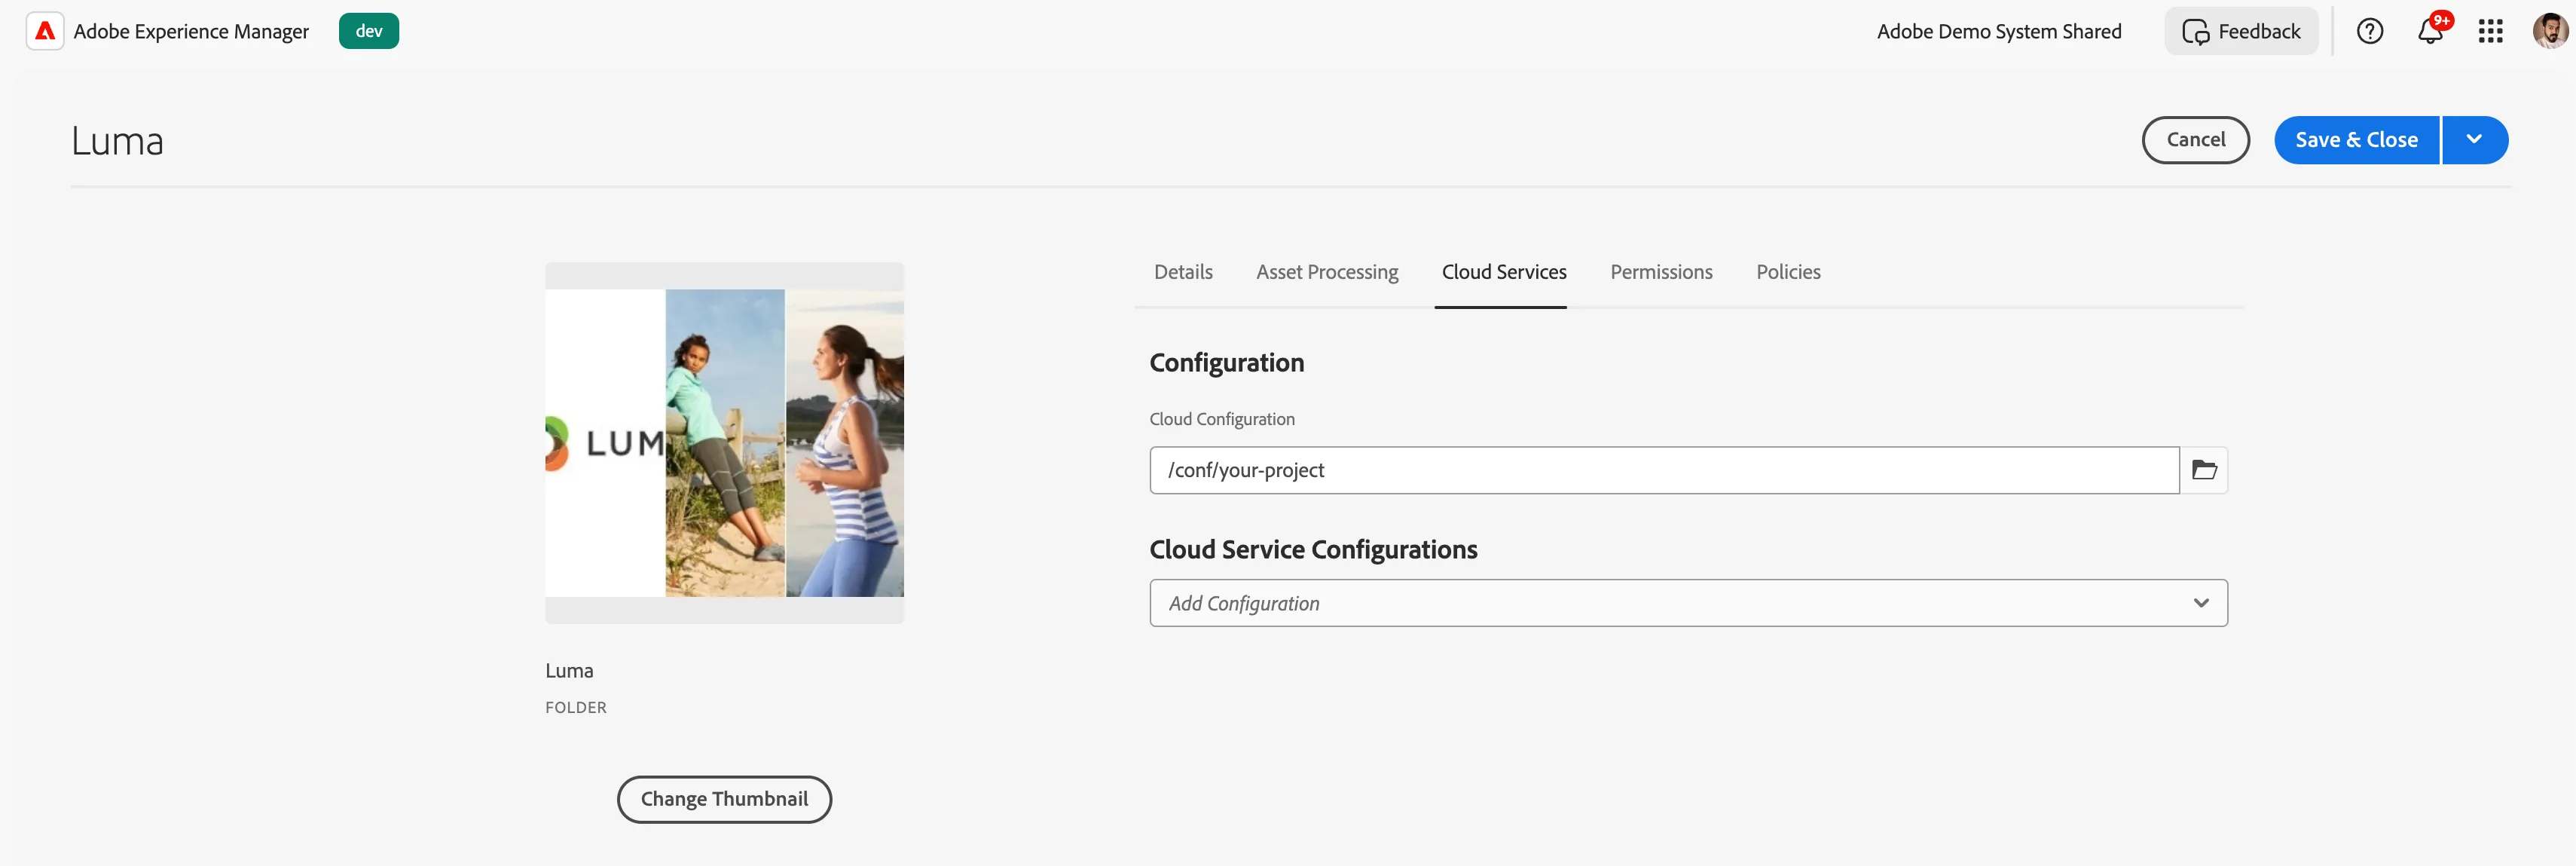Open the apps grid switcher icon
2576x866 pixels.
[x=2490, y=31]
